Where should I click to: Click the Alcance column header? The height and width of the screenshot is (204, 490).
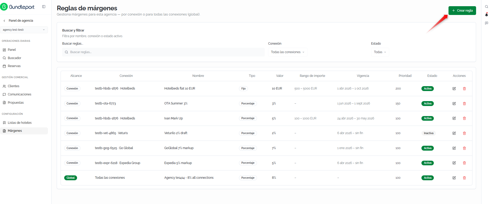tap(76, 76)
